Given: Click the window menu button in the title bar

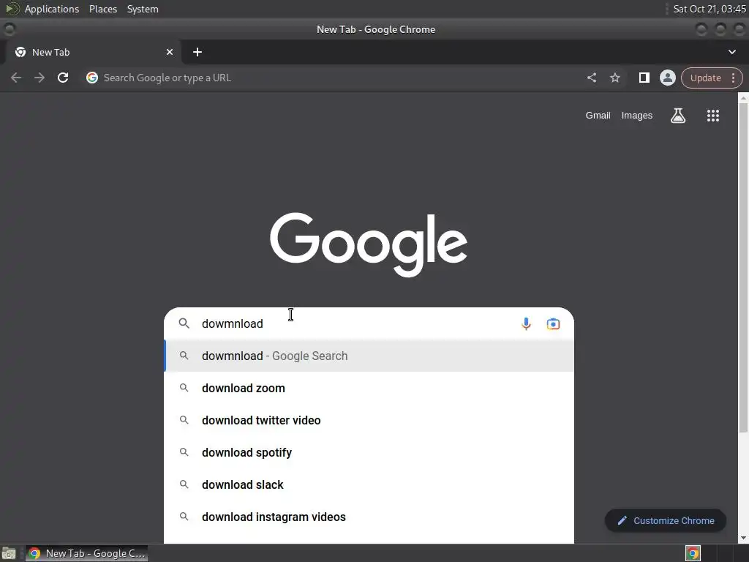Looking at the screenshot, I should pos(9,29).
